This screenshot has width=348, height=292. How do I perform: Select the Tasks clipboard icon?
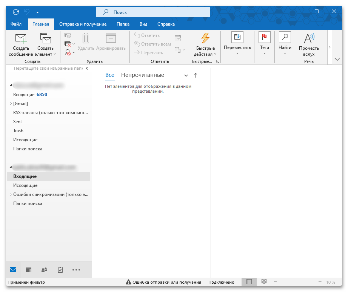pyautogui.click(x=60, y=270)
